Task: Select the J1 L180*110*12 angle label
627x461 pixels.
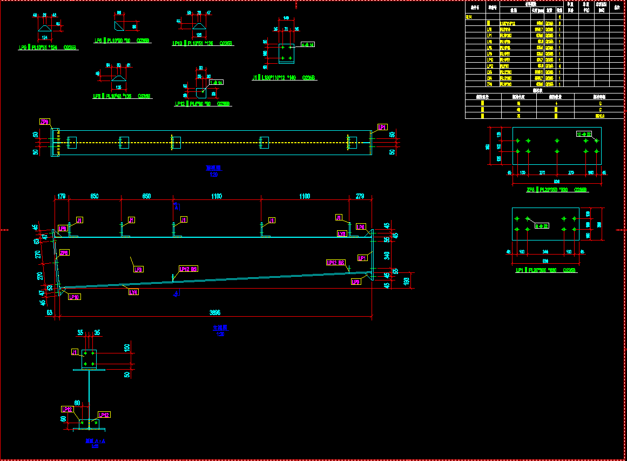Action: point(284,78)
